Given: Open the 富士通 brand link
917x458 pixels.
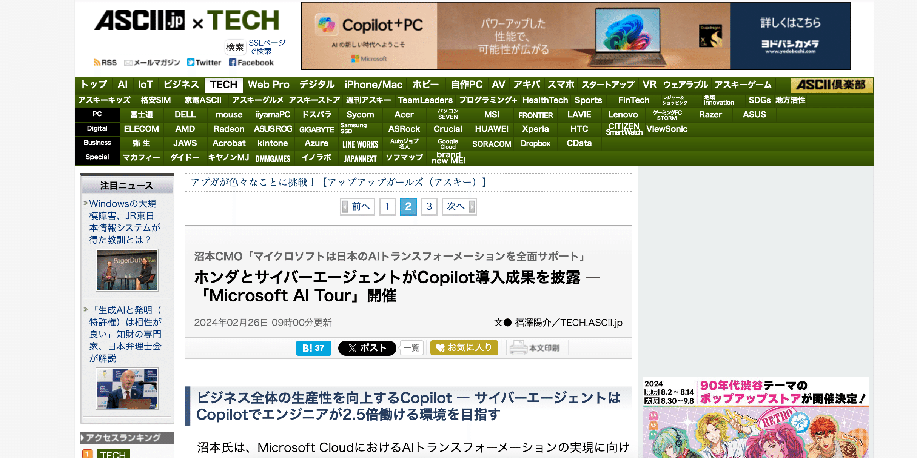Looking at the screenshot, I should [142, 115].
